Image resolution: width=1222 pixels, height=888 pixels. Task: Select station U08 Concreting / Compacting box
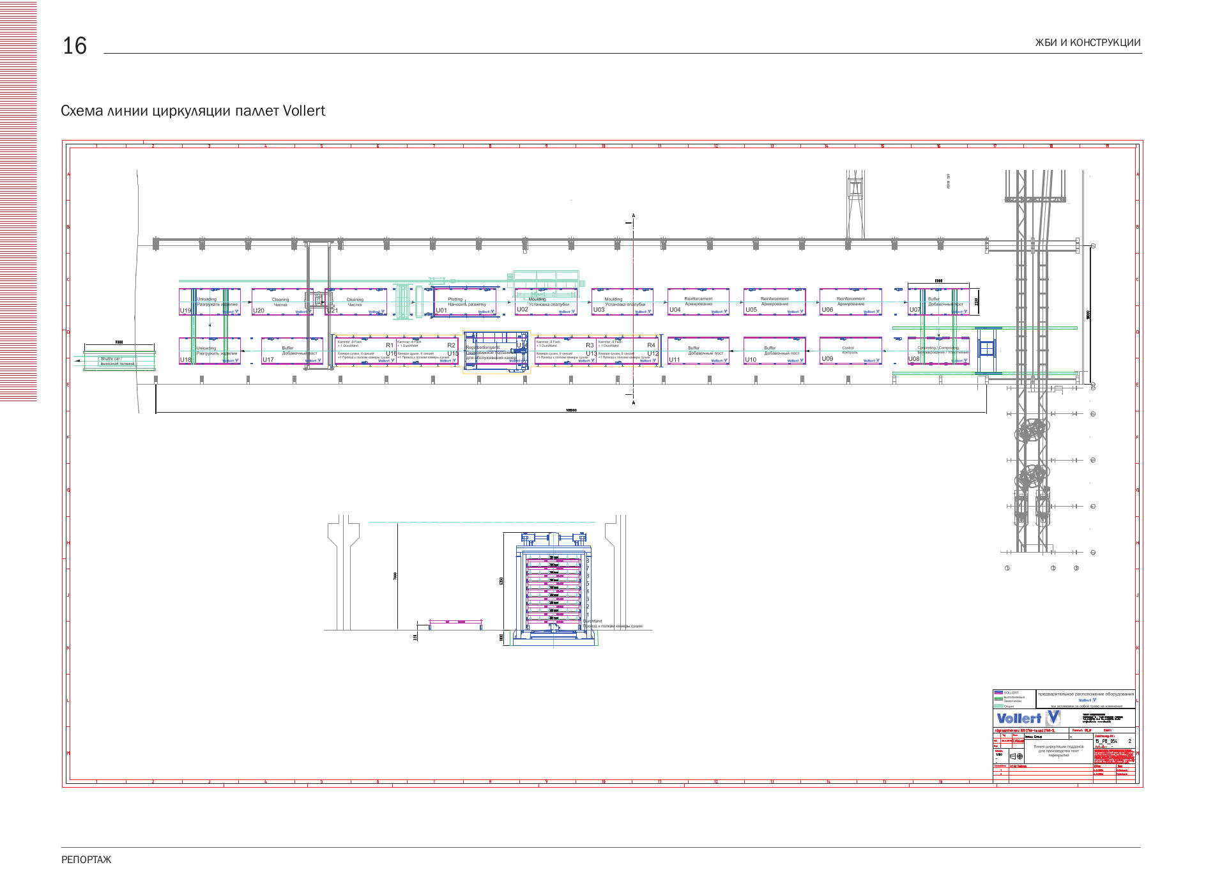(938, 351)
